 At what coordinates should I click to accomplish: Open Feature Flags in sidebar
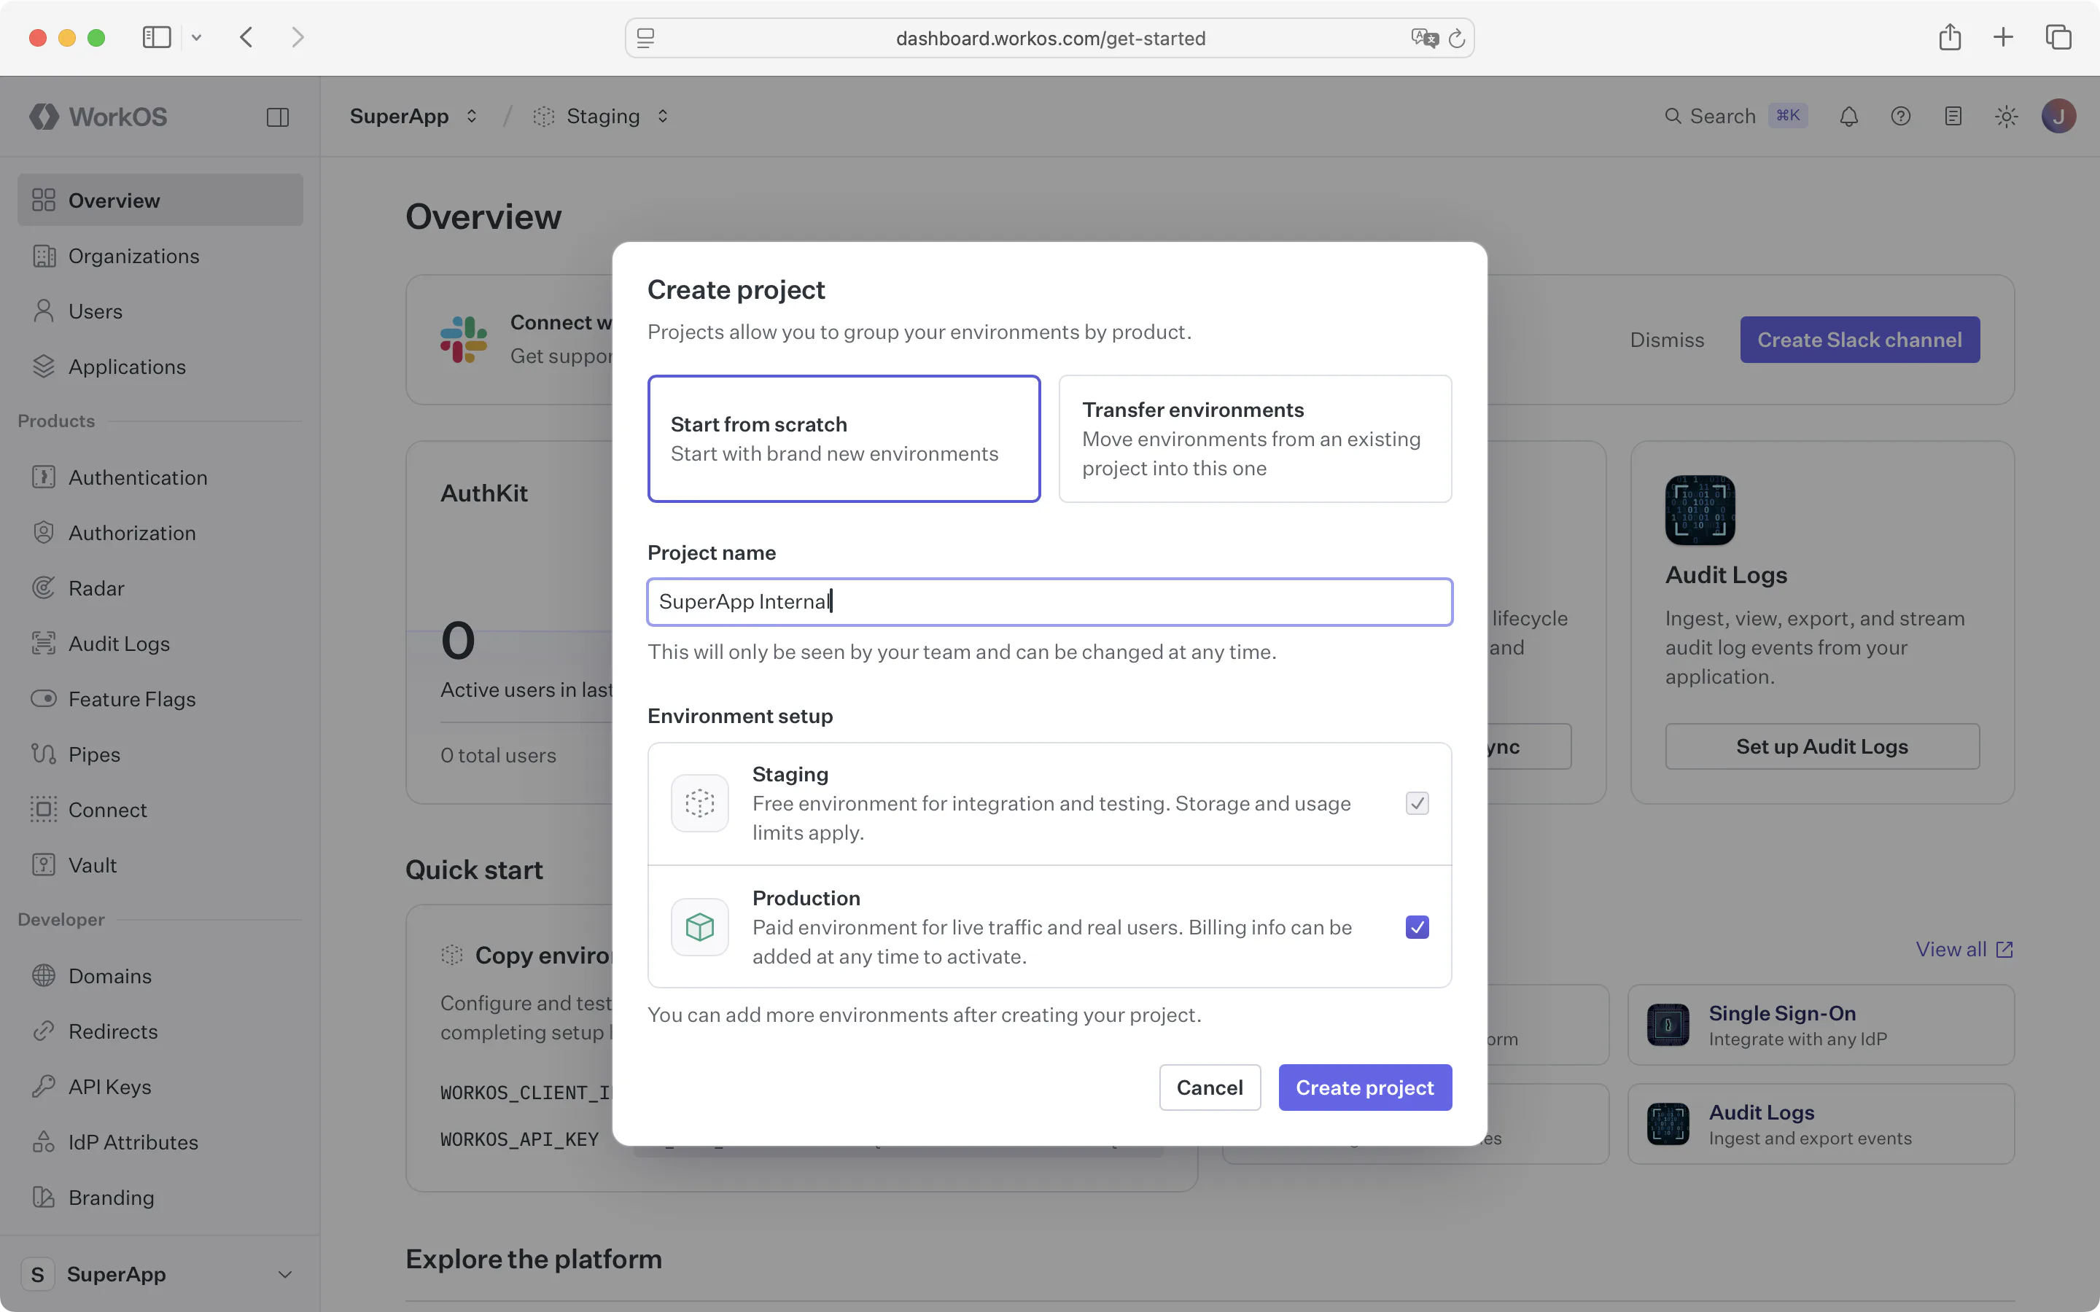click(x=160, y=700)
